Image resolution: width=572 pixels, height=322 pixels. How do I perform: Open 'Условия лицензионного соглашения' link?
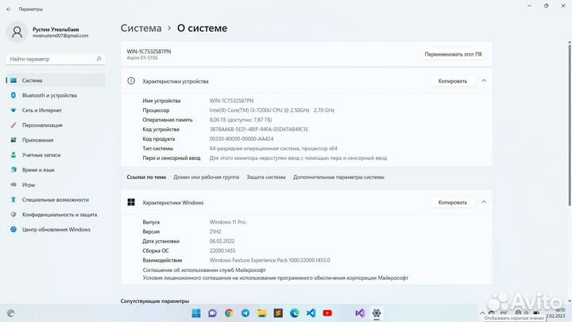pyautogui.click(x=276, y=277)
